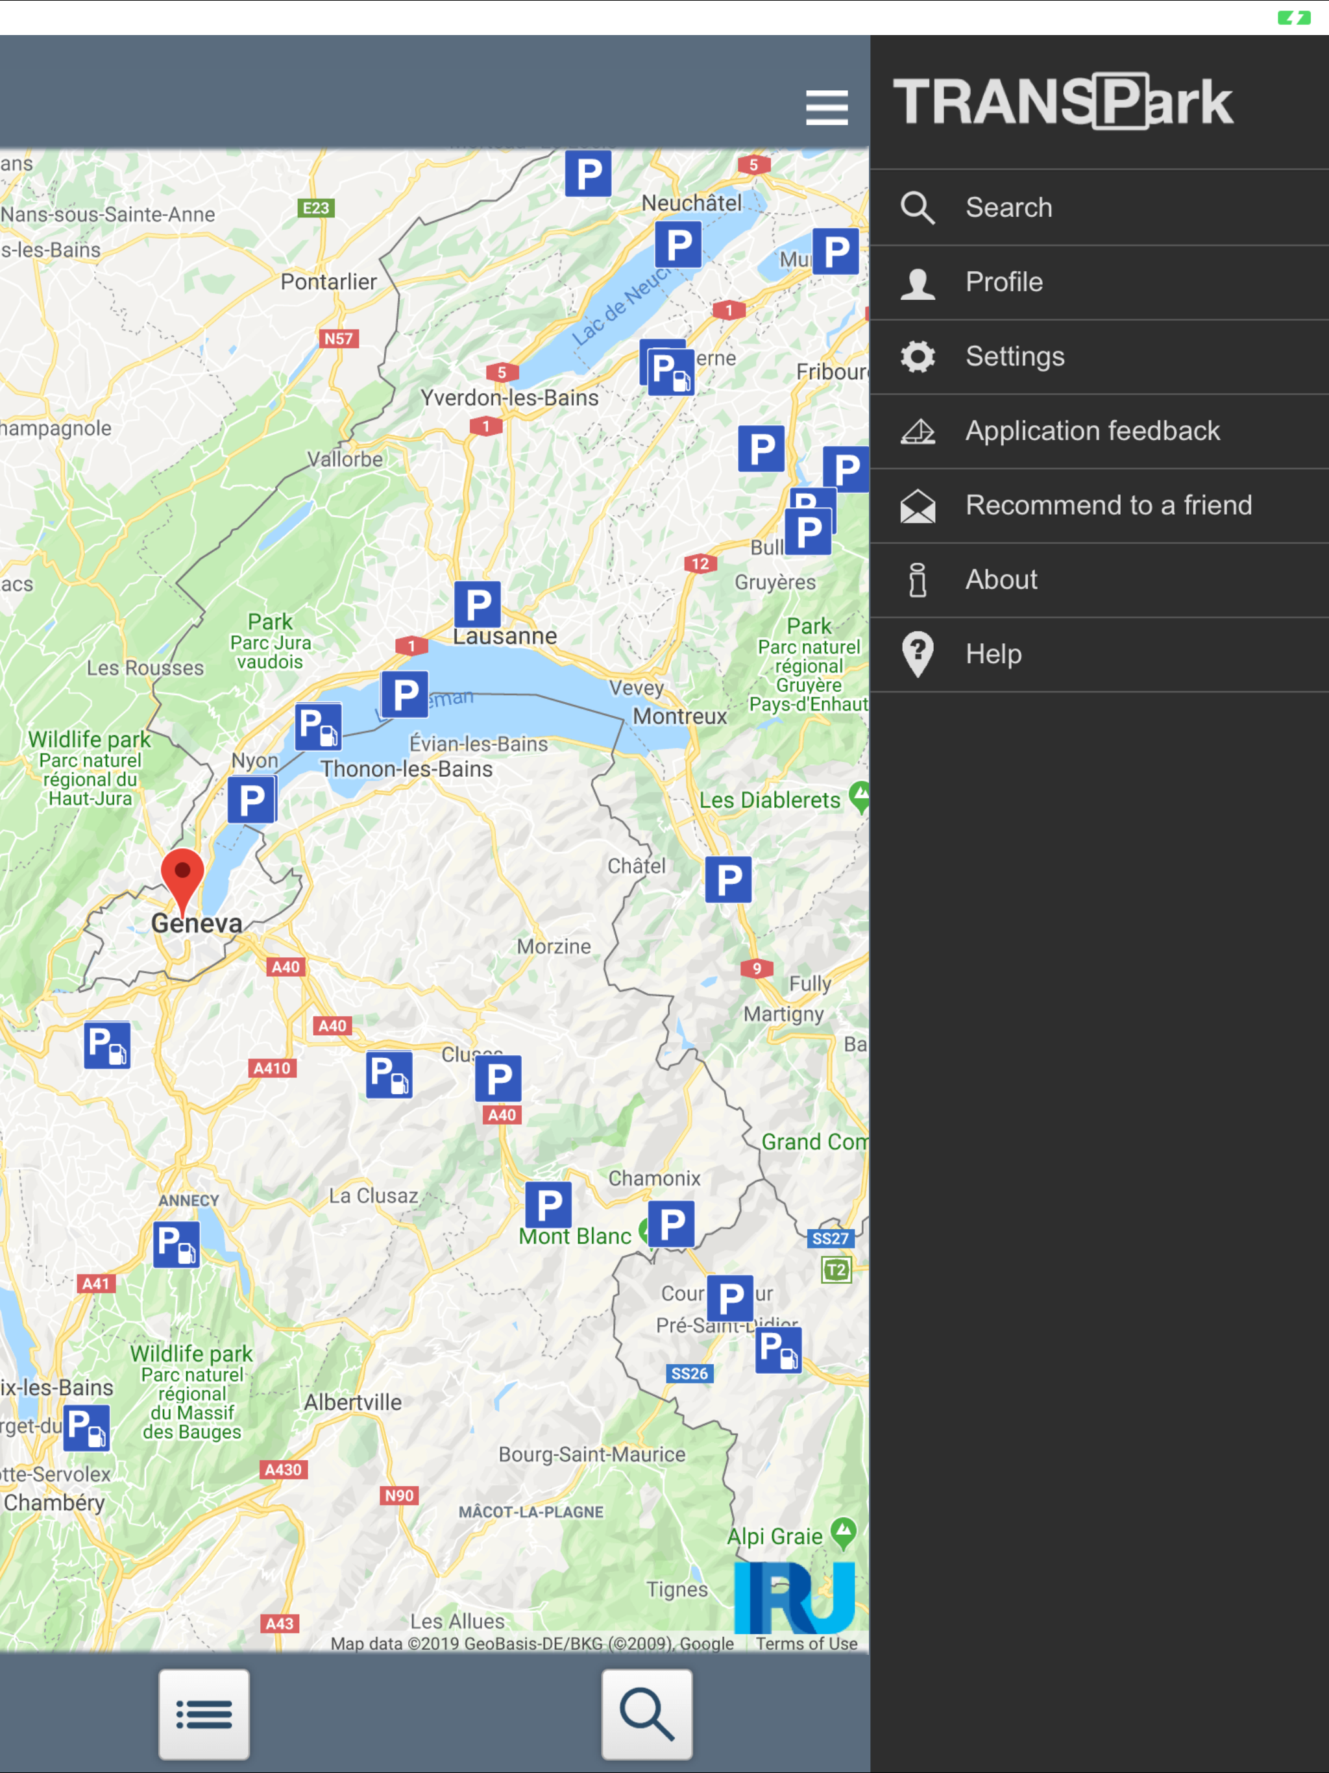The width and height of the screenshot is (1329, 1773).
Task: Open the parking list view button
Action: click(204, 1714)
